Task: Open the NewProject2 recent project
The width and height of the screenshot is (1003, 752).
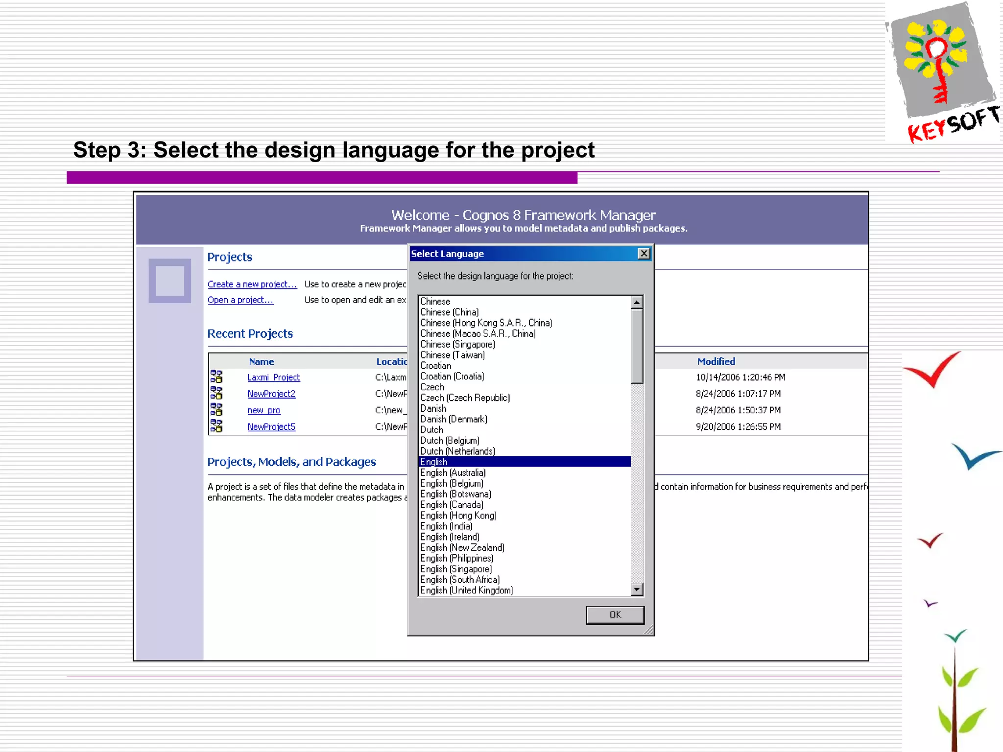Action: pyautogui.click(x=271, y=394)
